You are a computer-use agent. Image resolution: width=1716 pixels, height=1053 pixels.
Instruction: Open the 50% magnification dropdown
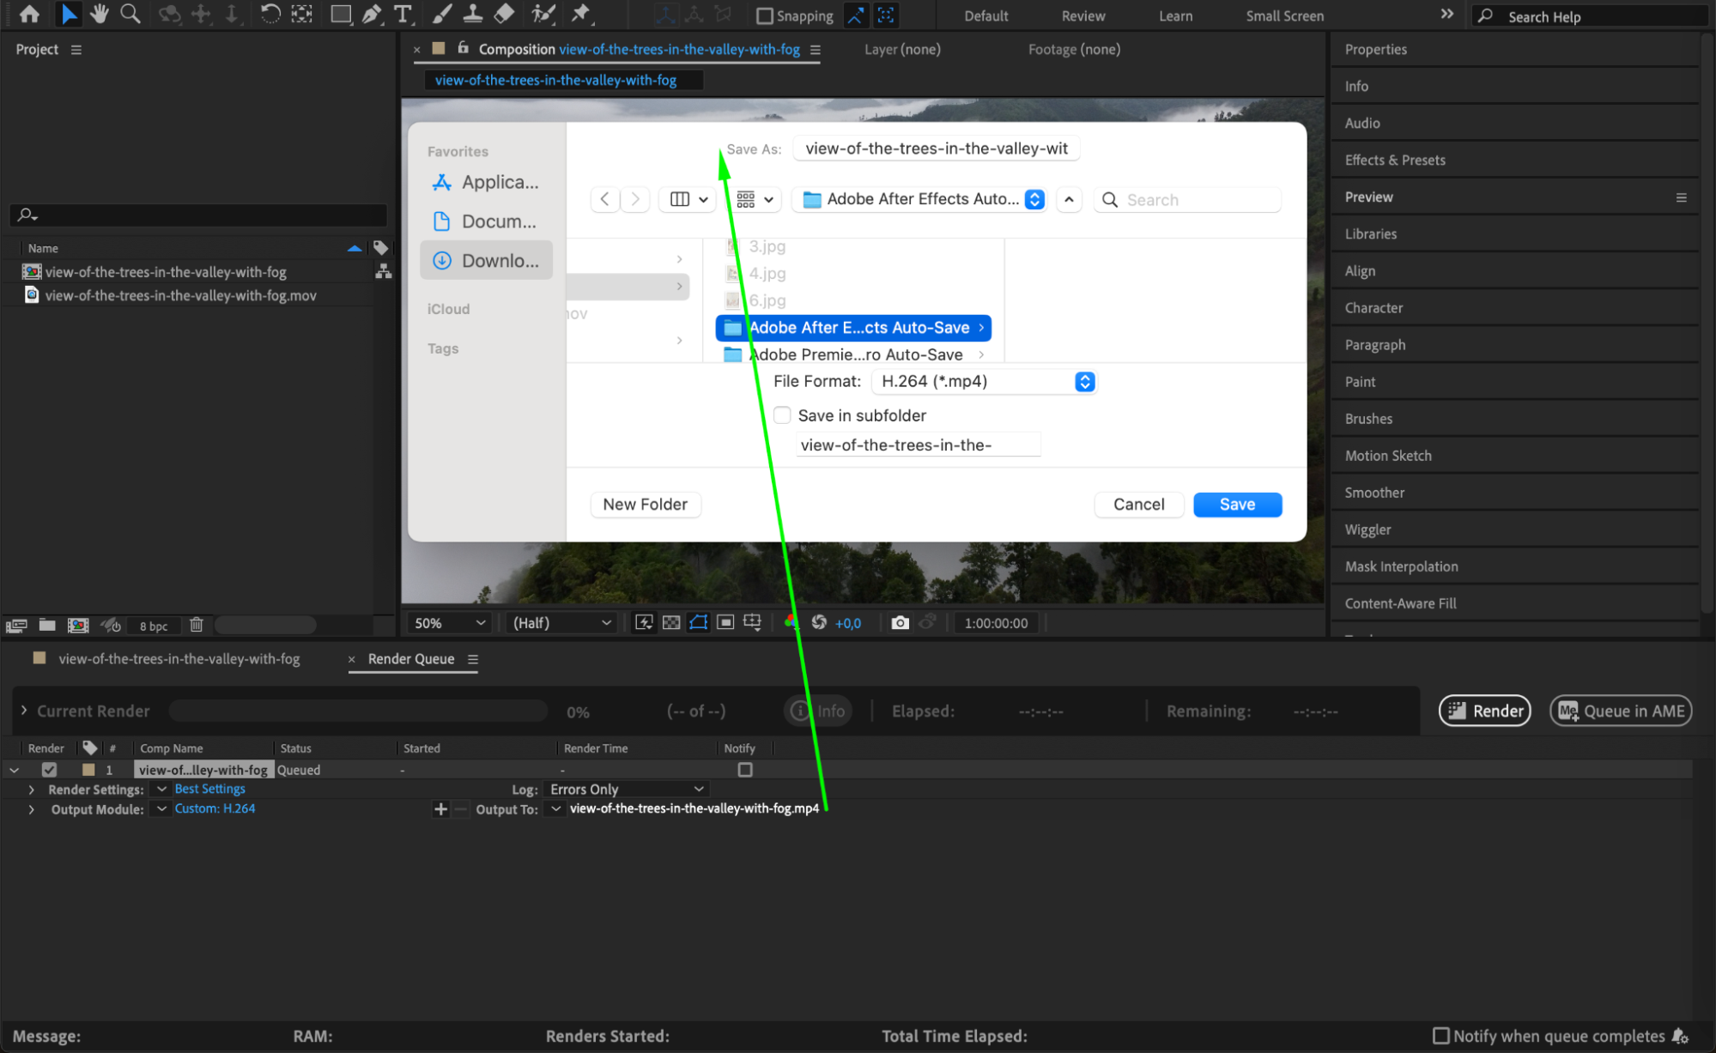(x=449, y=623)
